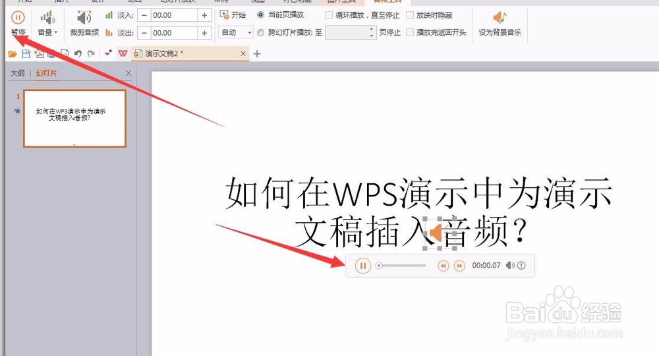Click the speaker volume icon in audio player
This screenshot has width=659, height=356.
510,266
